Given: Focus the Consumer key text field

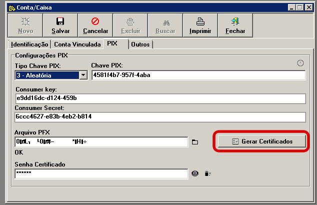Looking at the screenshot, I should coord(160,98).
